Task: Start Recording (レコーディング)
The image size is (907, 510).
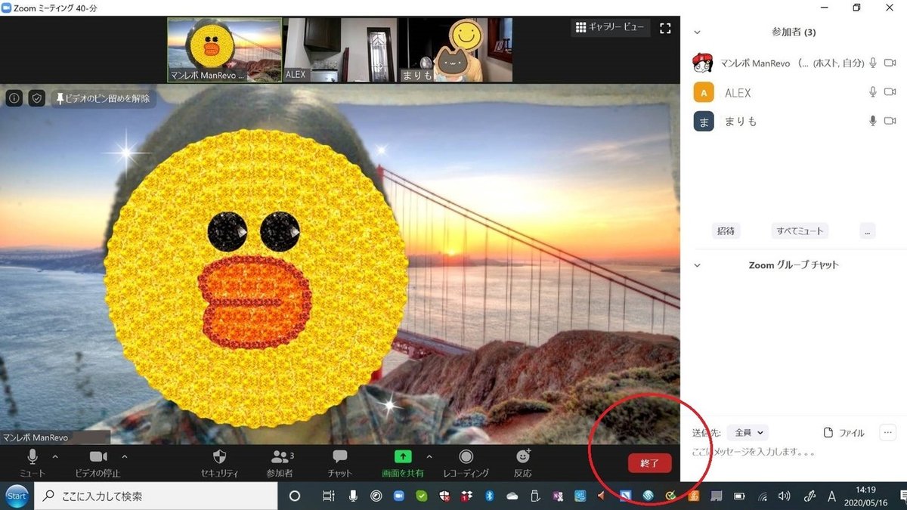Action: [x=466, y=462]
